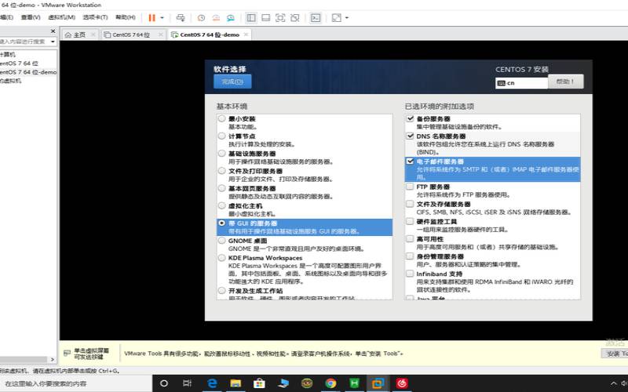Uncheck the 备份服务器 checkbox

pos(410,118)
